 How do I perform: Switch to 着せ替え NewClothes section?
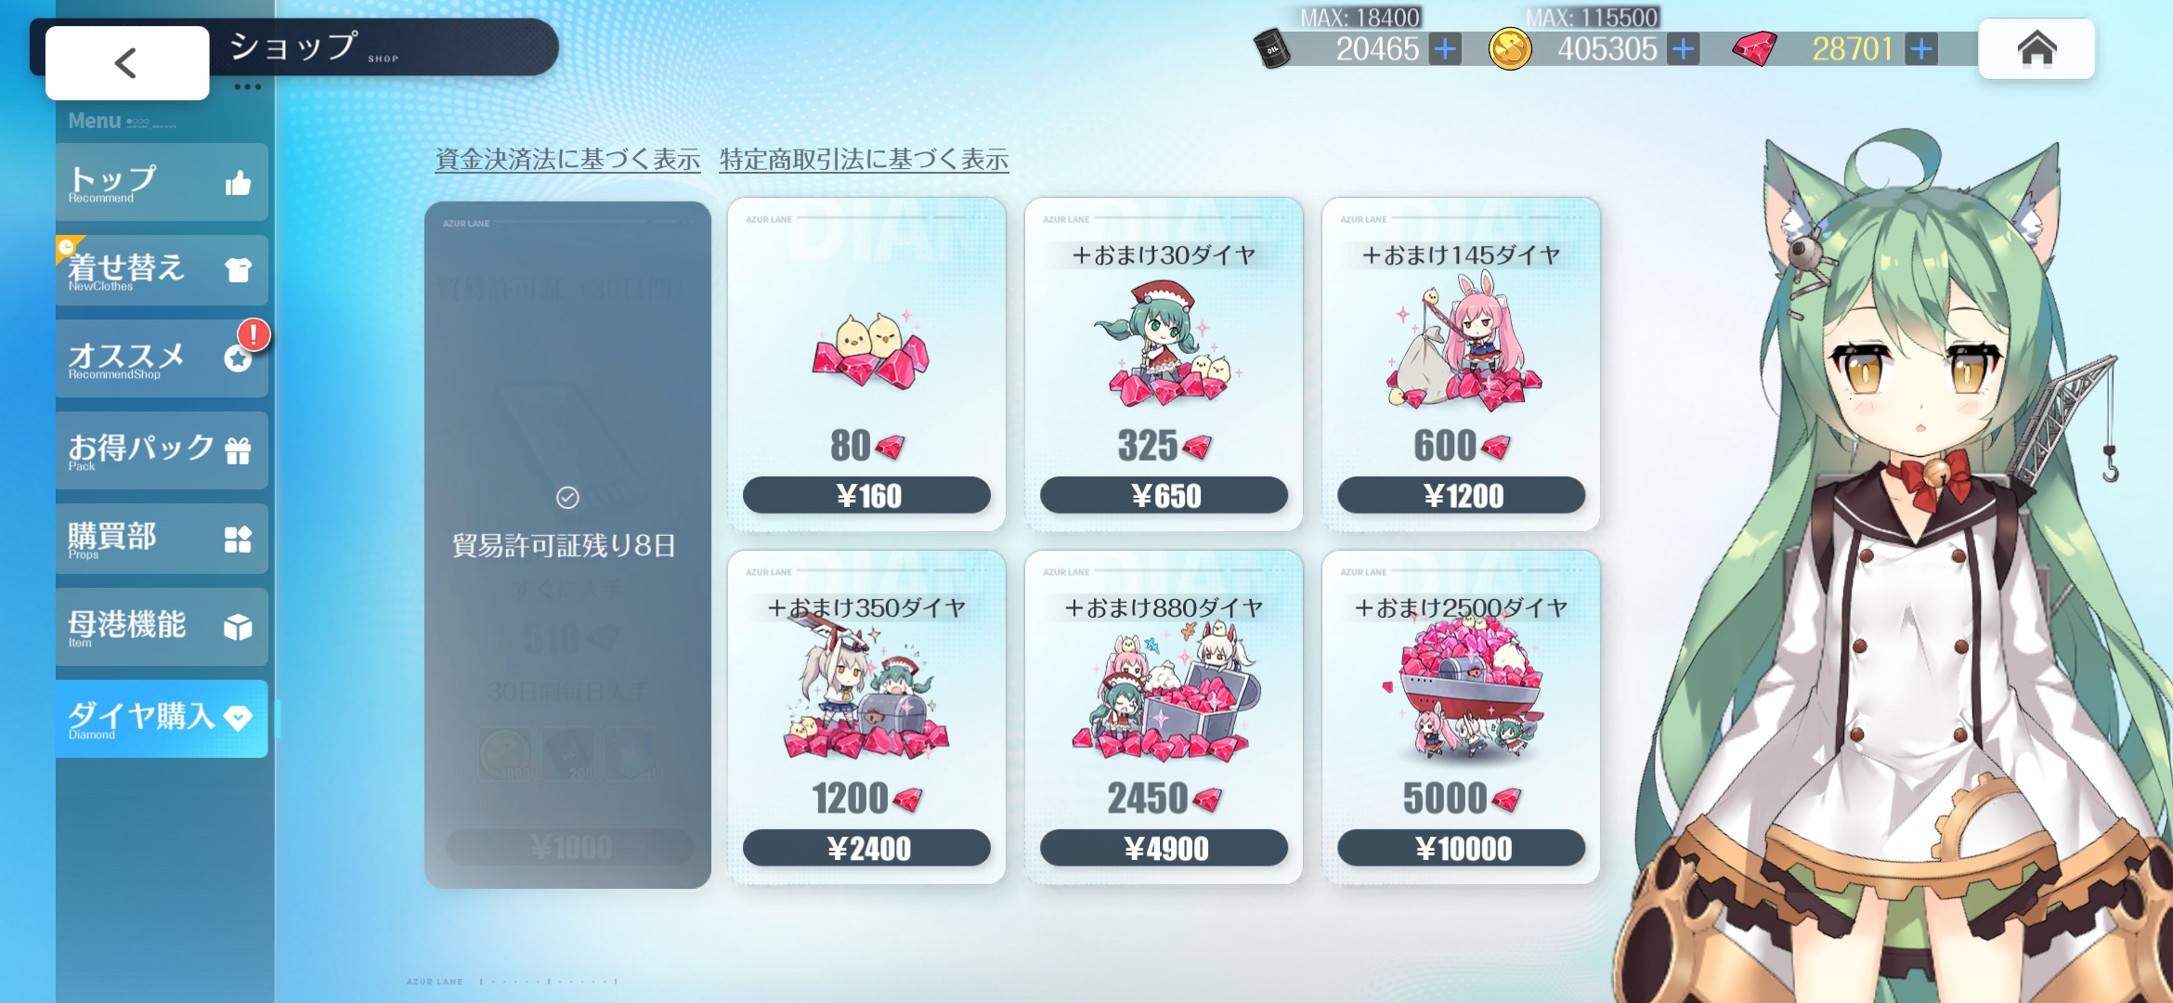point(162,270)
